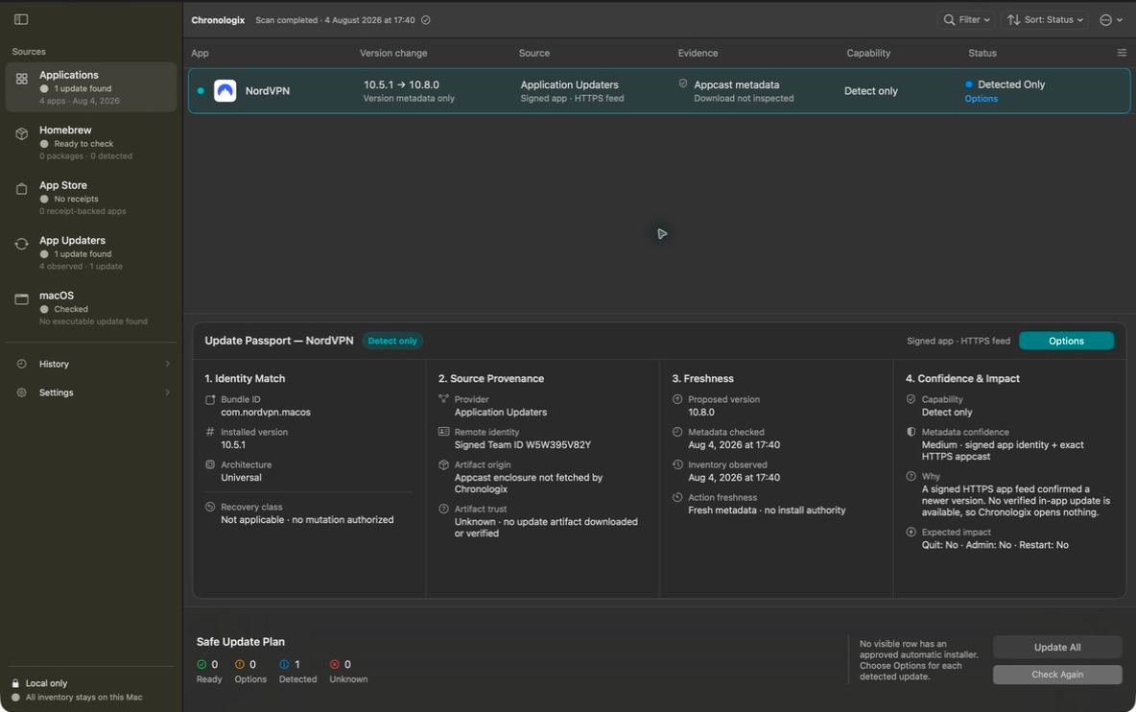Open the Filter dropdown
This screenshot has height=712, width=1136.
pos(966,19)
